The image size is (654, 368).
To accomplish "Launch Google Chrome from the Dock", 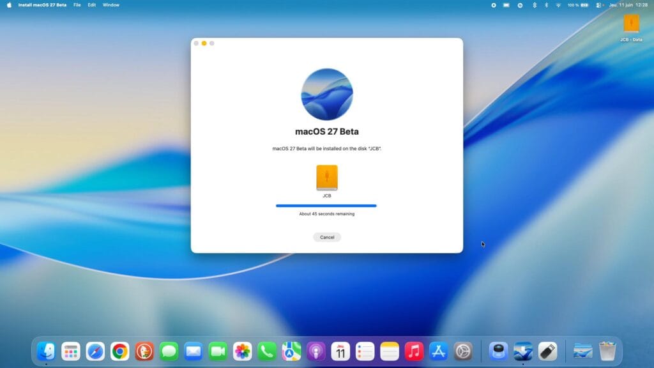I will [119, 351].
